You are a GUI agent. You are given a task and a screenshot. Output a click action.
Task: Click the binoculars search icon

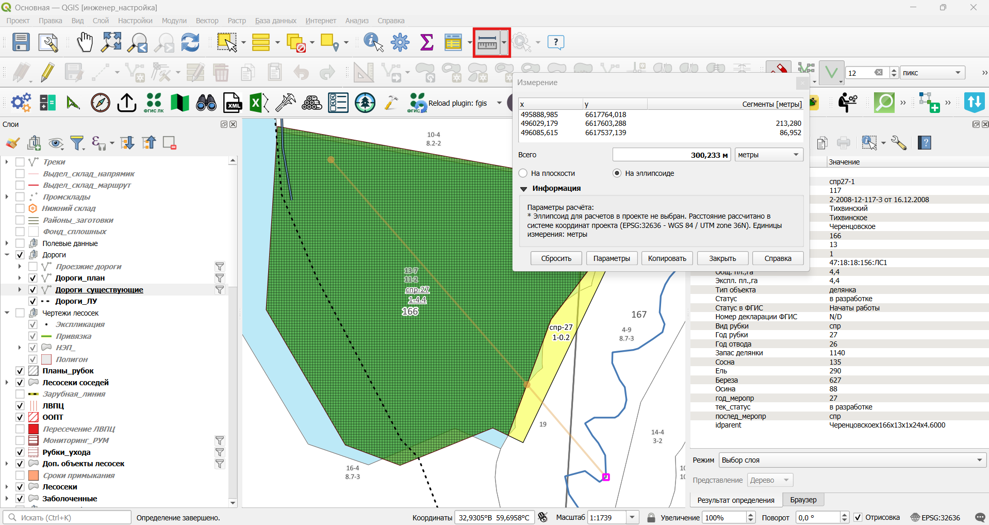pyautogui.click(x=206, y=103)
